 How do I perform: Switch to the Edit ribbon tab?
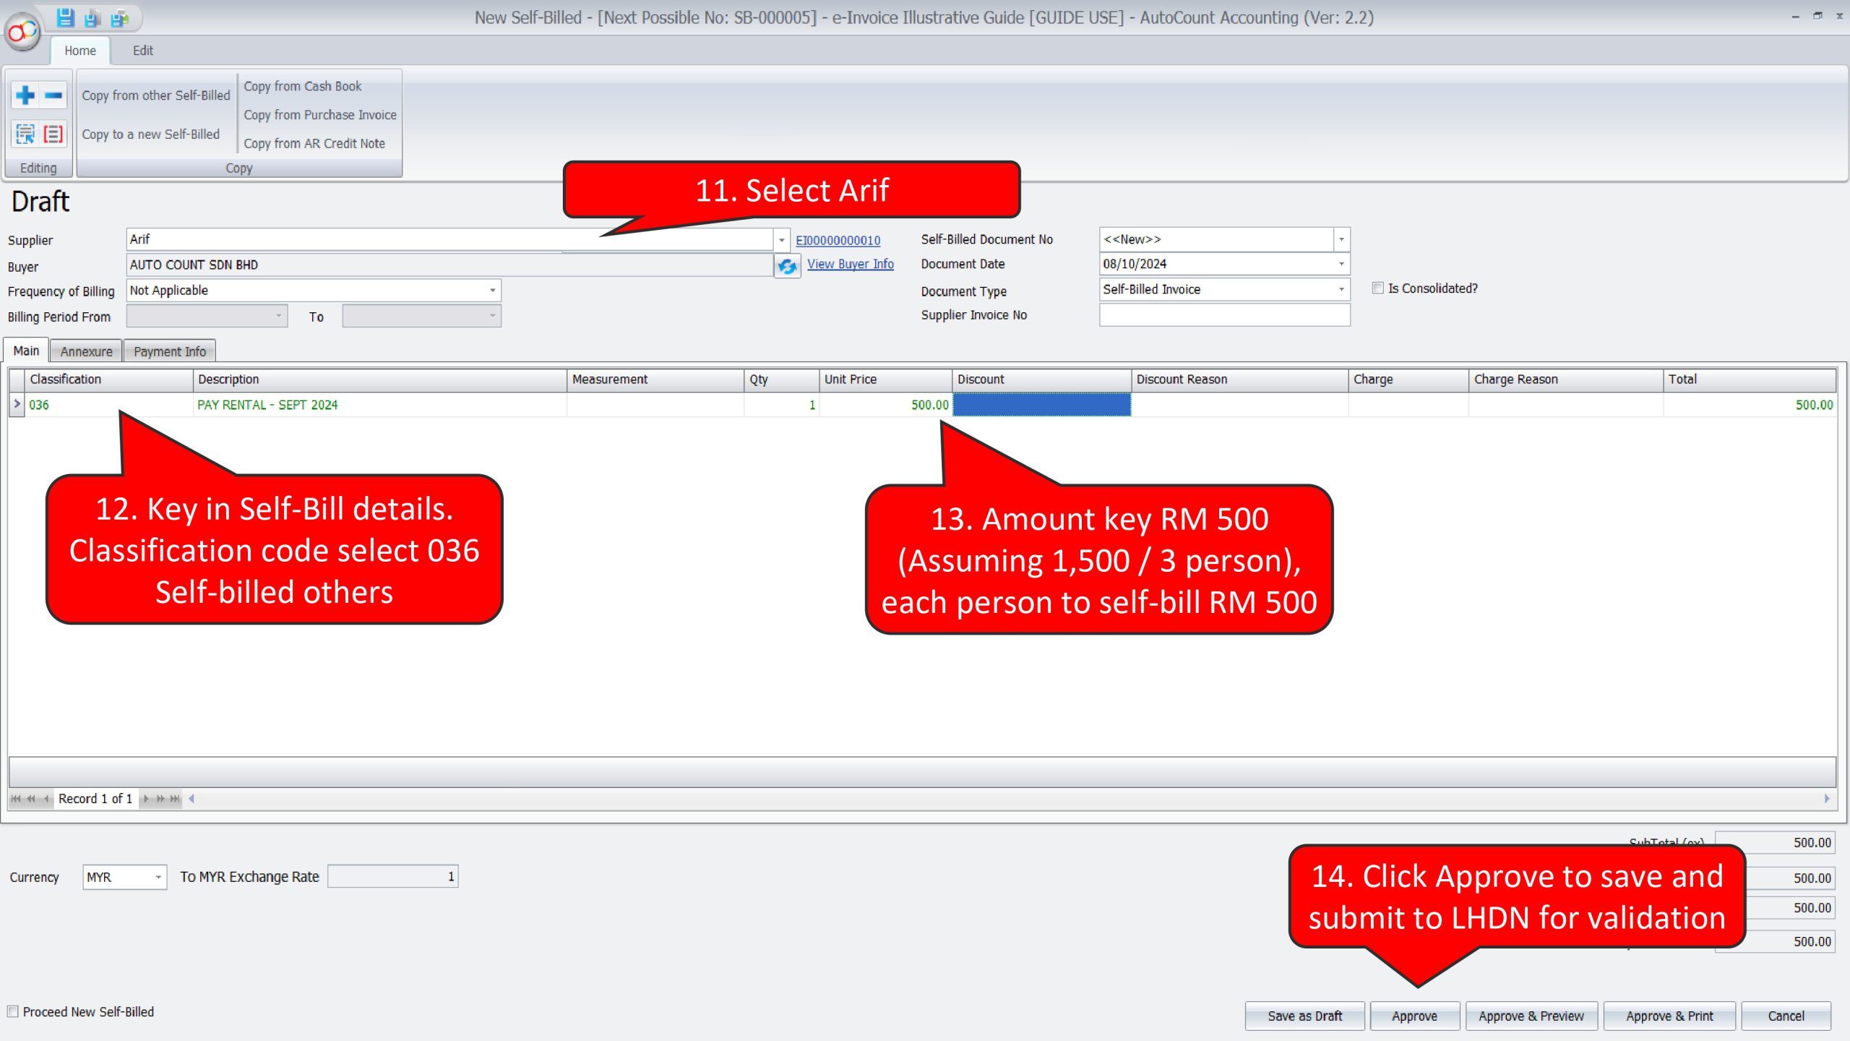pos(142,51)
